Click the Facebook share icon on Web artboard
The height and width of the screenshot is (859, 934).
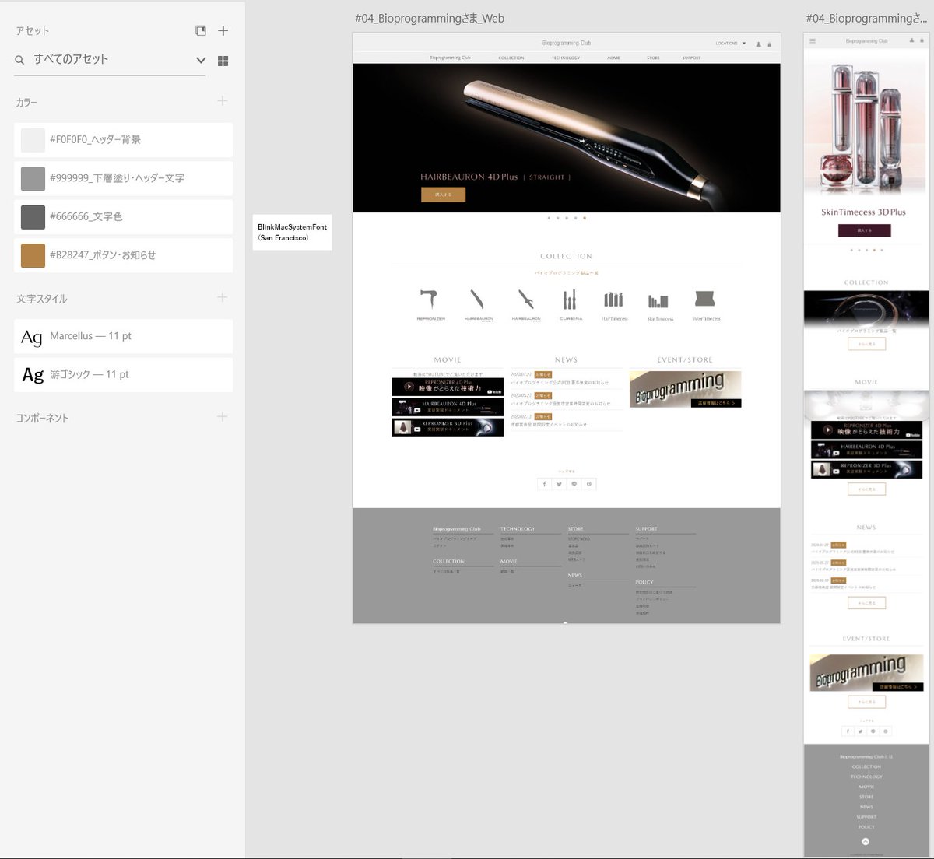point(545,484)
